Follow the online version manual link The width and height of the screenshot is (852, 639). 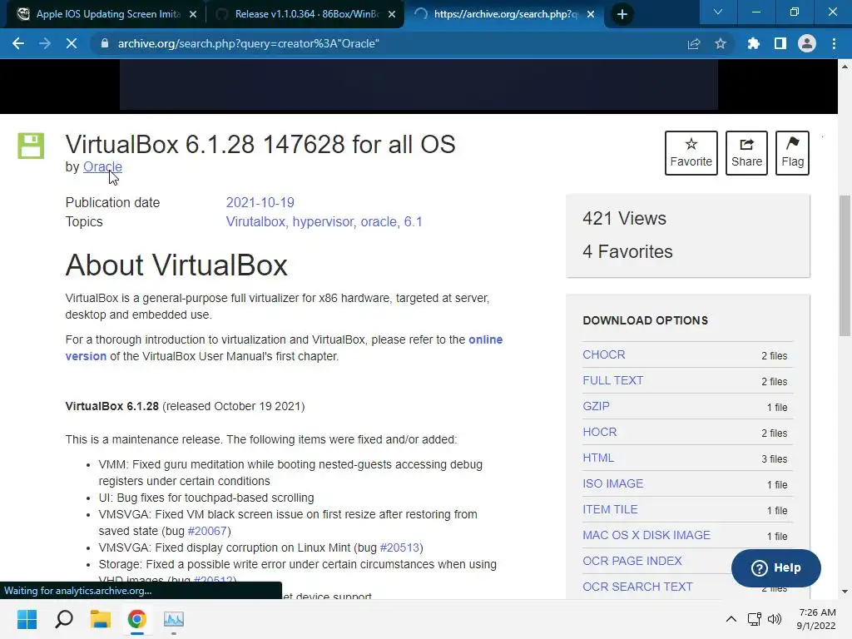[486, 339]
